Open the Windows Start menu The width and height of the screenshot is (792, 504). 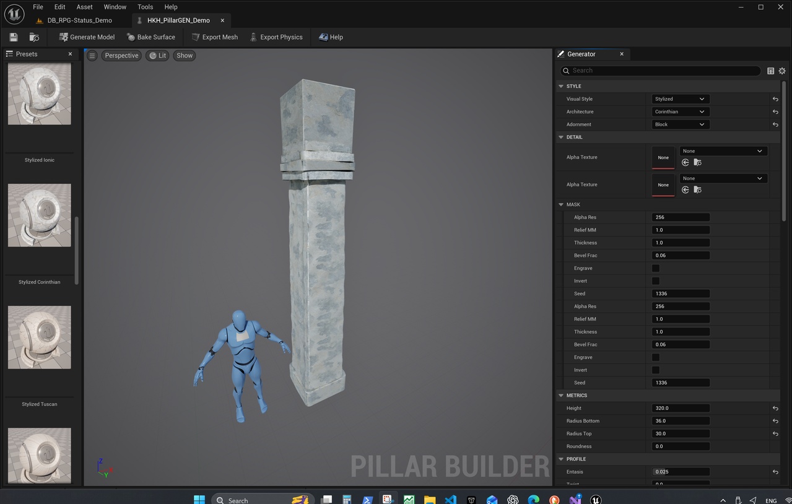pyautogui.click(x=199, y=500)
